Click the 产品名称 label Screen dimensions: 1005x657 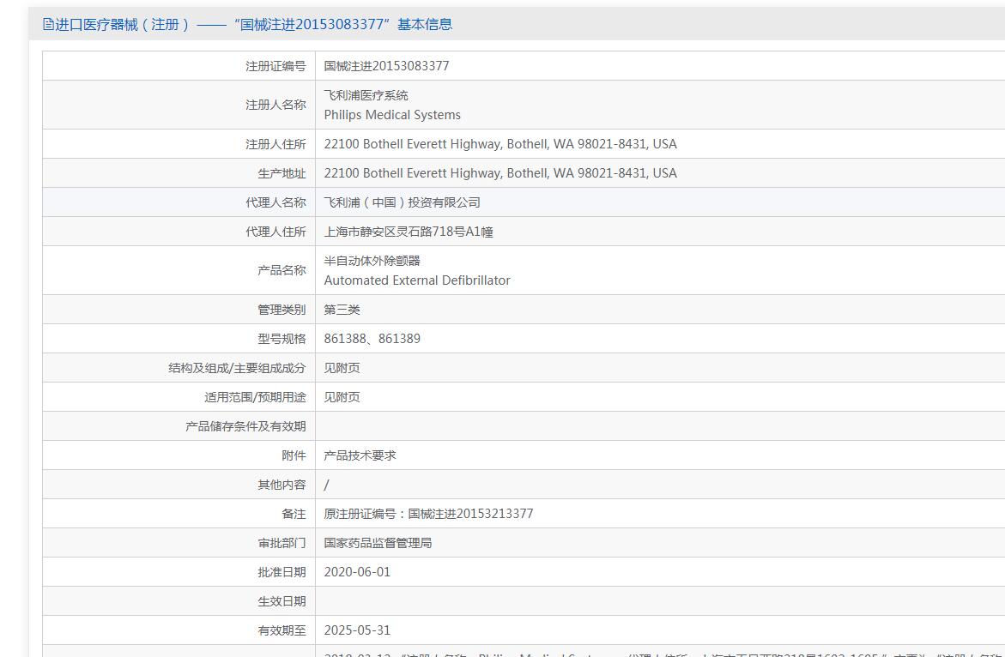pyautogui.click(x=282, y=270)
